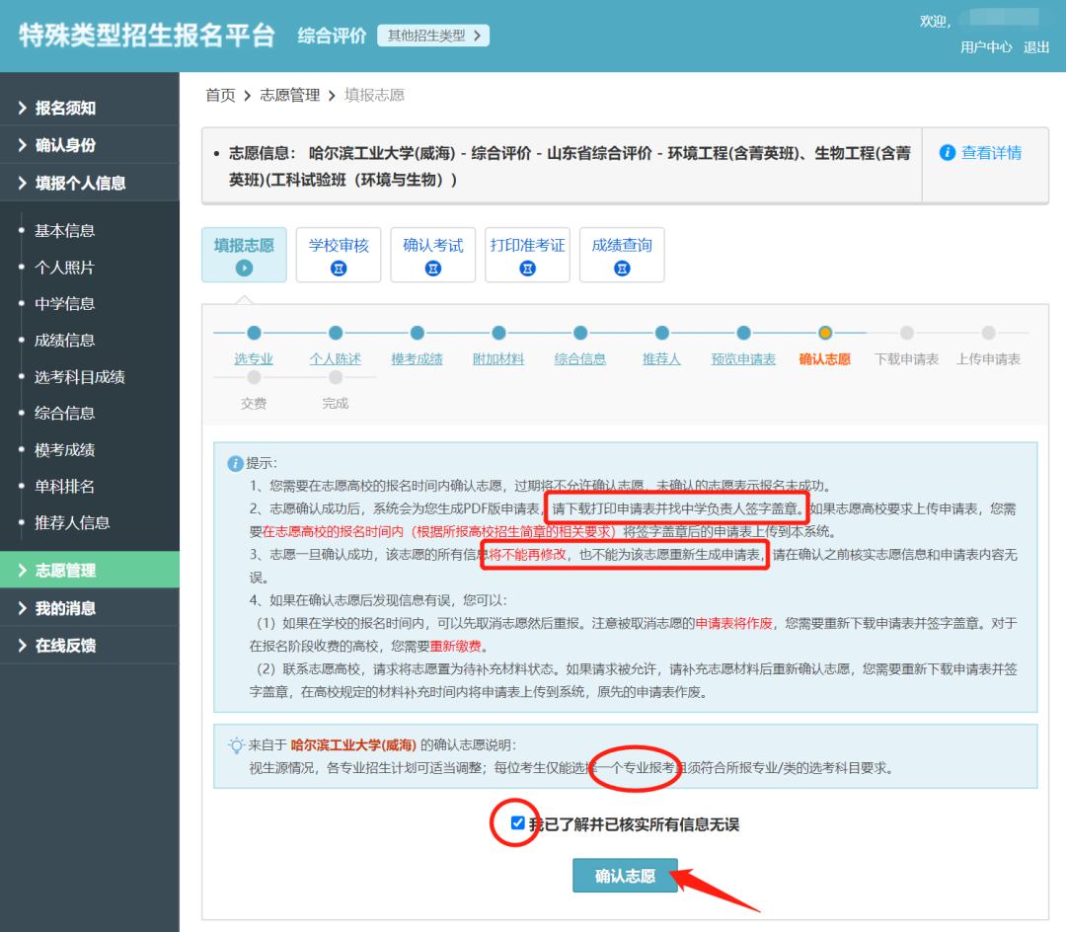Image resolution: width=1066 pixels, height=932 pixels.
Task: Click the 完成 step label
Action: pyautogui.click(x=336, y=404)
